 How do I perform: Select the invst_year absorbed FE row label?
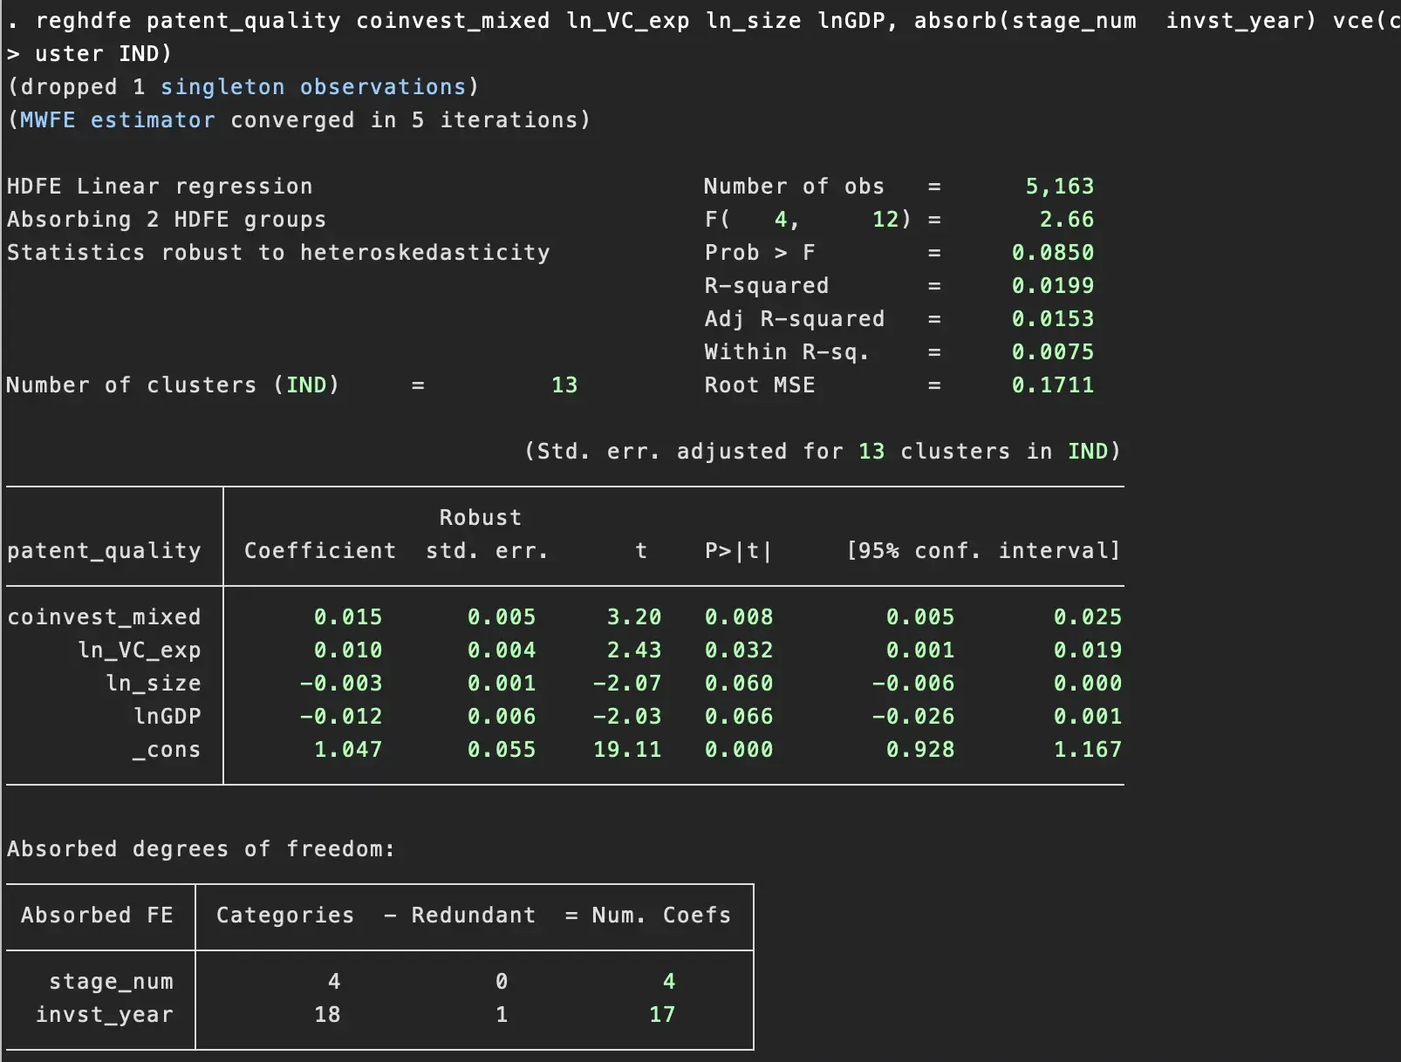104,1015
